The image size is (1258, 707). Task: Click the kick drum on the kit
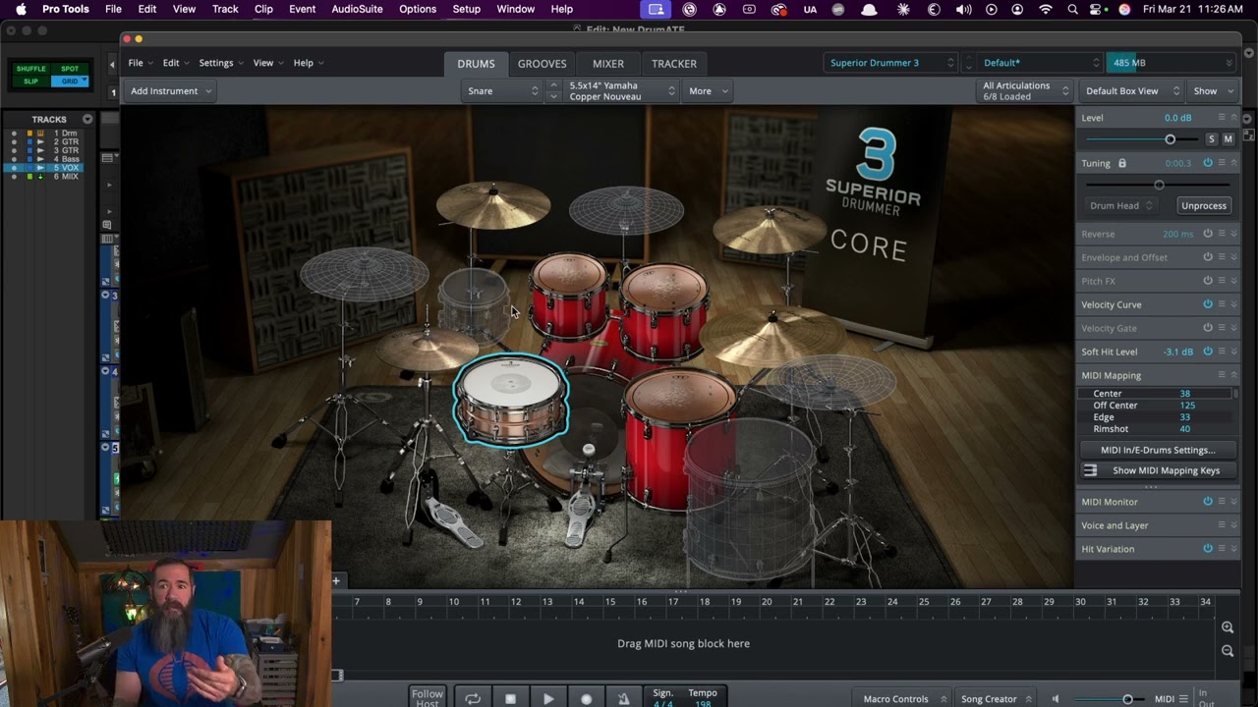[590, 432]
